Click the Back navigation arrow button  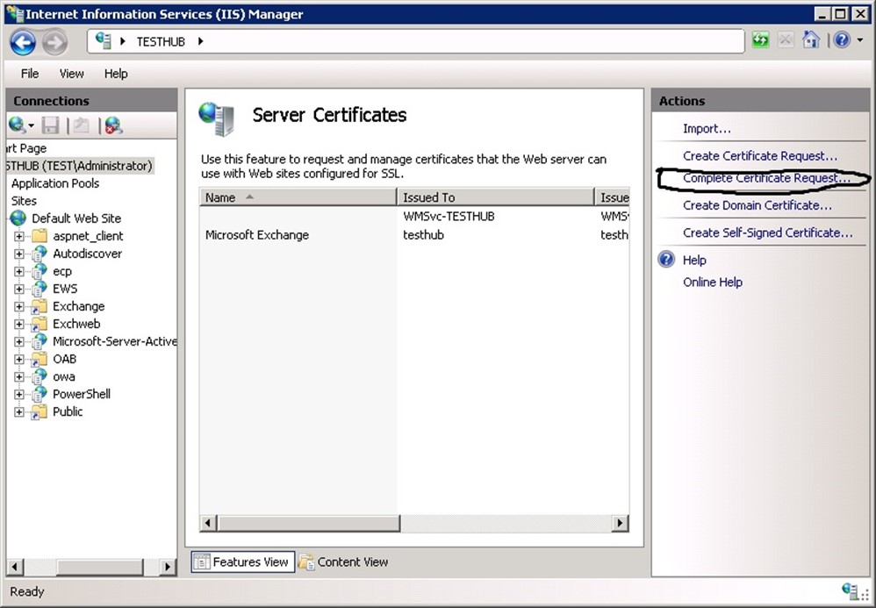23,41
